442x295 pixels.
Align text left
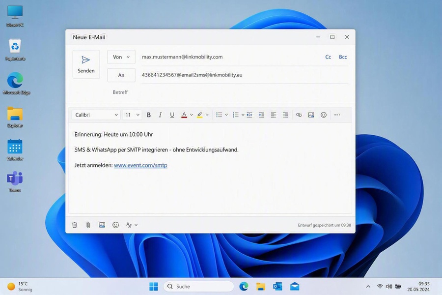274,115
